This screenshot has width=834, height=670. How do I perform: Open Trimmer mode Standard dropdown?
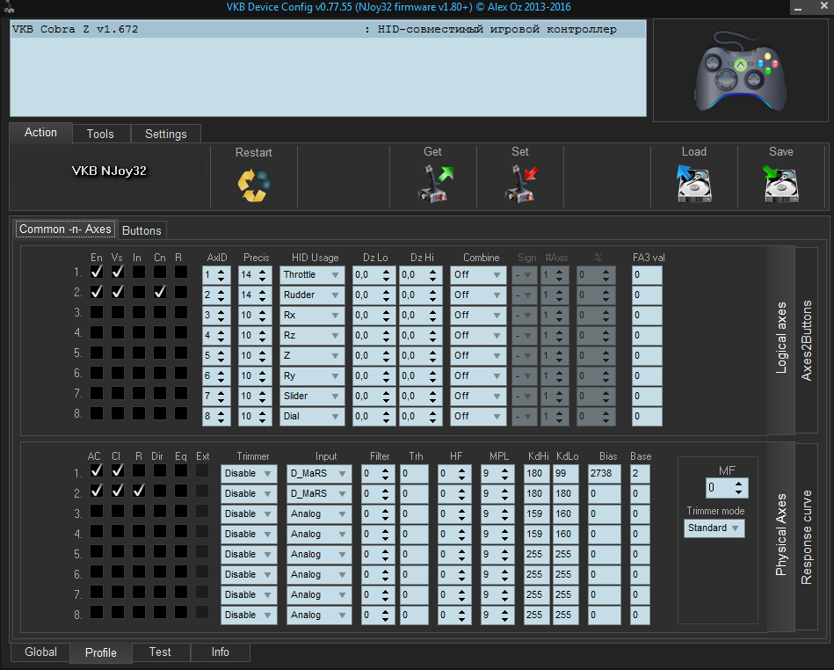[x=714, y=528]
